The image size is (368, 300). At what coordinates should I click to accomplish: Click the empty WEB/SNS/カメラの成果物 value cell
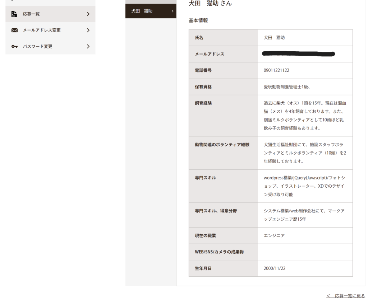pyautogui.click(x=305, y=252)
